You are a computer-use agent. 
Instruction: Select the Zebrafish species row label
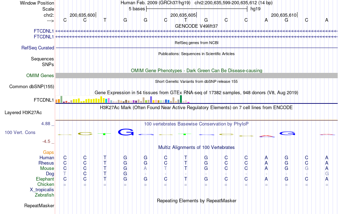coord(44,195)
